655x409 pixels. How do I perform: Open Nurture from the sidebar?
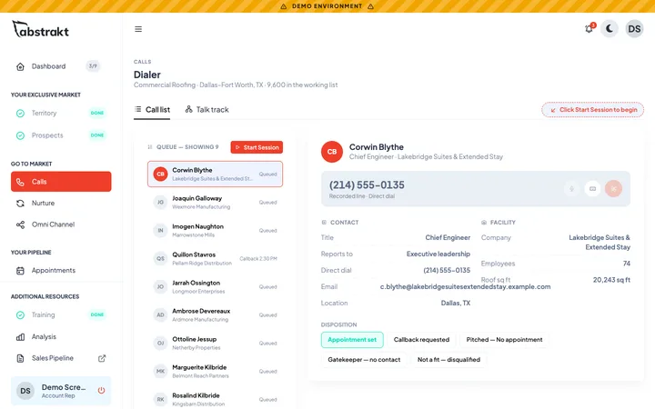(61, 204)
